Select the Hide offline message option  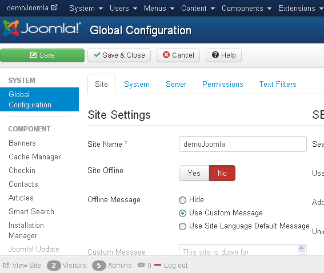pyautogui.click(x=182, y=200)
